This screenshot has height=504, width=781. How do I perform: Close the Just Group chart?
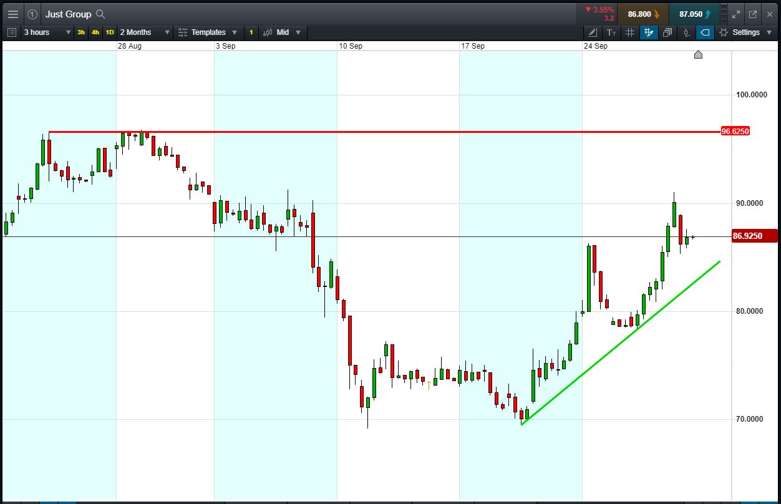(770, 14)
